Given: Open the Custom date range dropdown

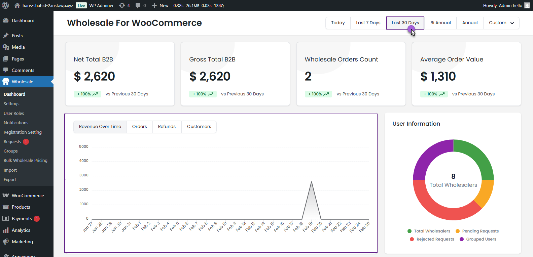Looking at the screenshot, I should tap(501, 23).
